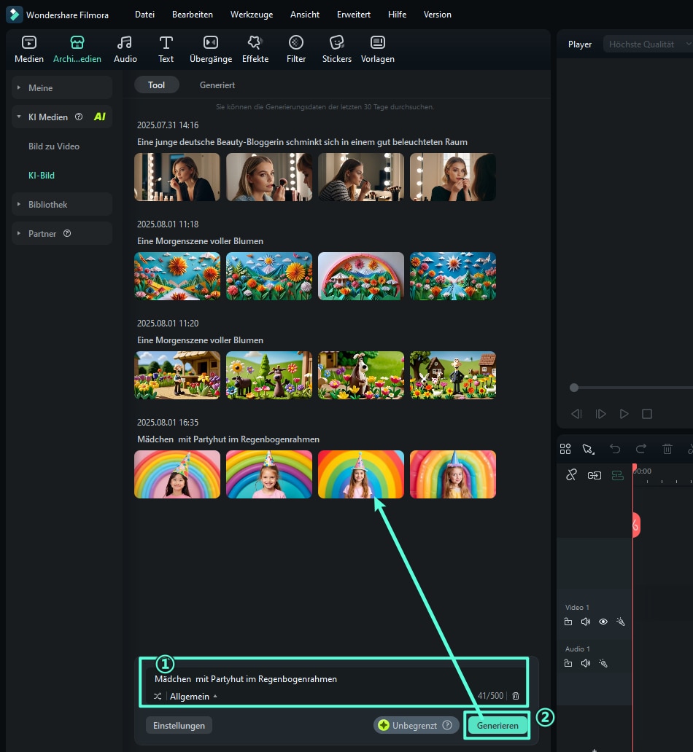
Task: Click the timeline delete trash icon
Action: click(667, 449)
